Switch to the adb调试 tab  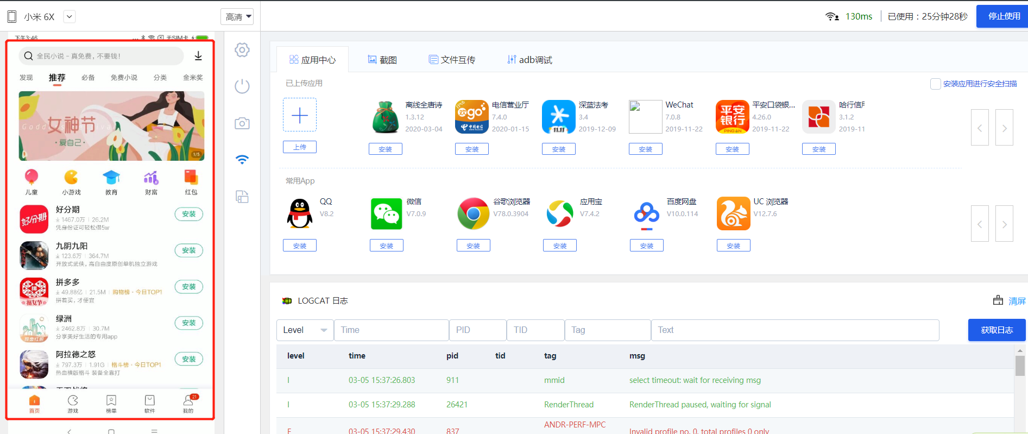(529, 60)
